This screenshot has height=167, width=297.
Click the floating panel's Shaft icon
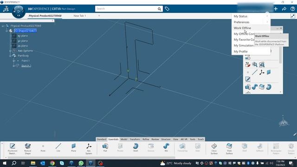(x=269, y=87)
